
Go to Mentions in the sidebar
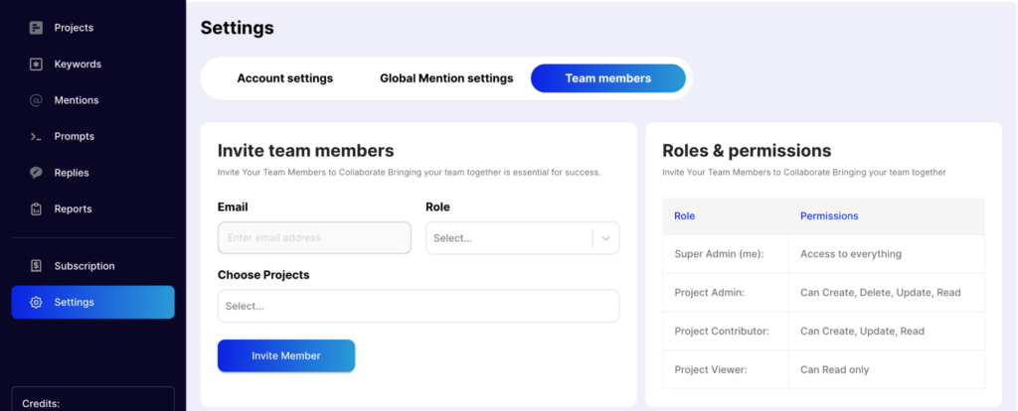tap(76, 100)
